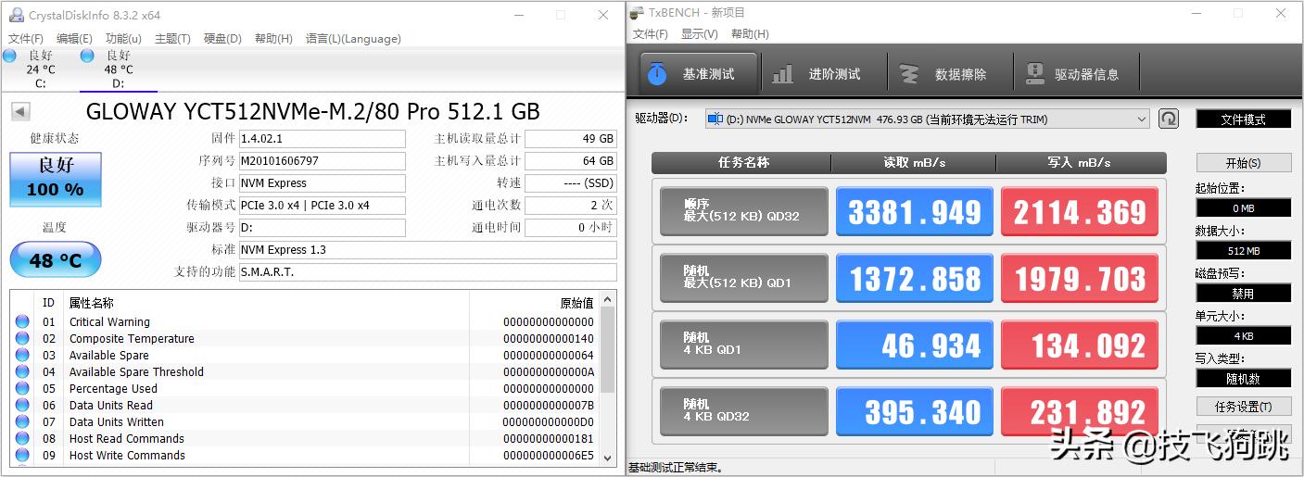The width and height of the screenshot is (1304, 477).
Task: Click the scroll-up arrow of SMART list
Action: pyautogui.click(x=608, y=299)
